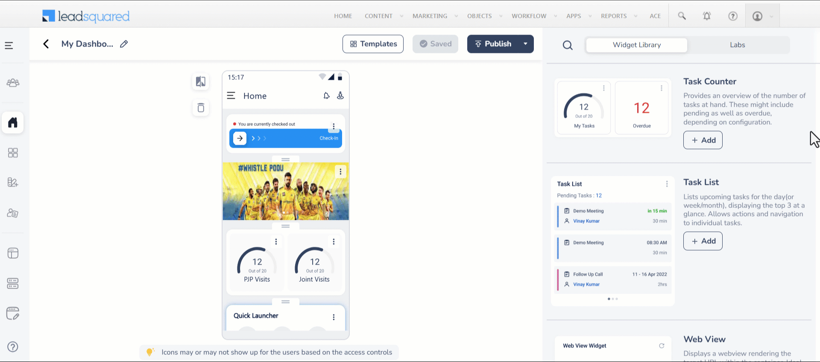Add the Task Counter widget
Viewport: 820px width, 362px height.
[x=703, y=140]
